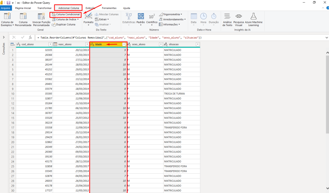Click the Duplicar Coluna button
This screenshot has height=193, width=329.
(x=64, y=24)
